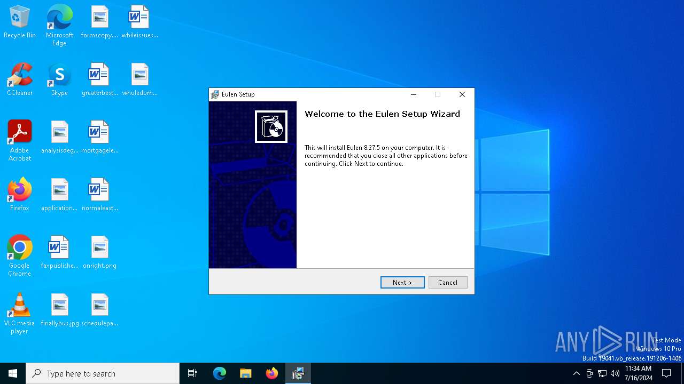Select the whileissues Word document icon

(139, 22)
